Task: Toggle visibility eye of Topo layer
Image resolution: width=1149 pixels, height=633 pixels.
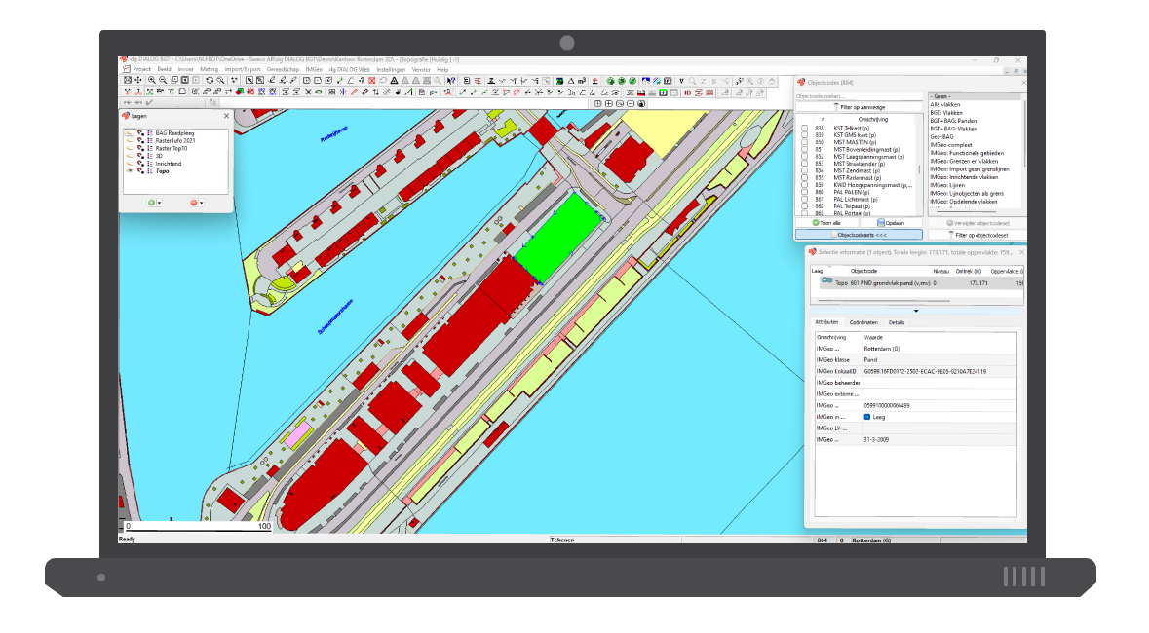Action: click(129, 170)
